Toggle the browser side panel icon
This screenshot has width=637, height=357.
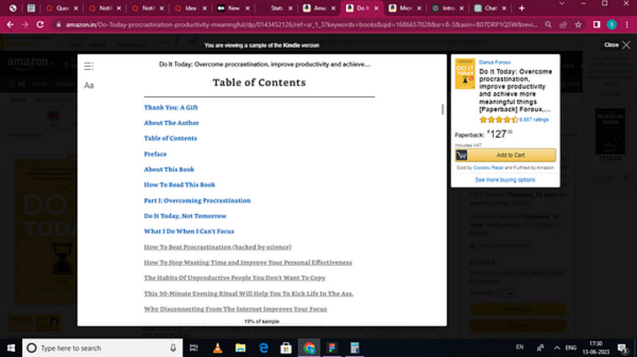[x=596, y=25]
